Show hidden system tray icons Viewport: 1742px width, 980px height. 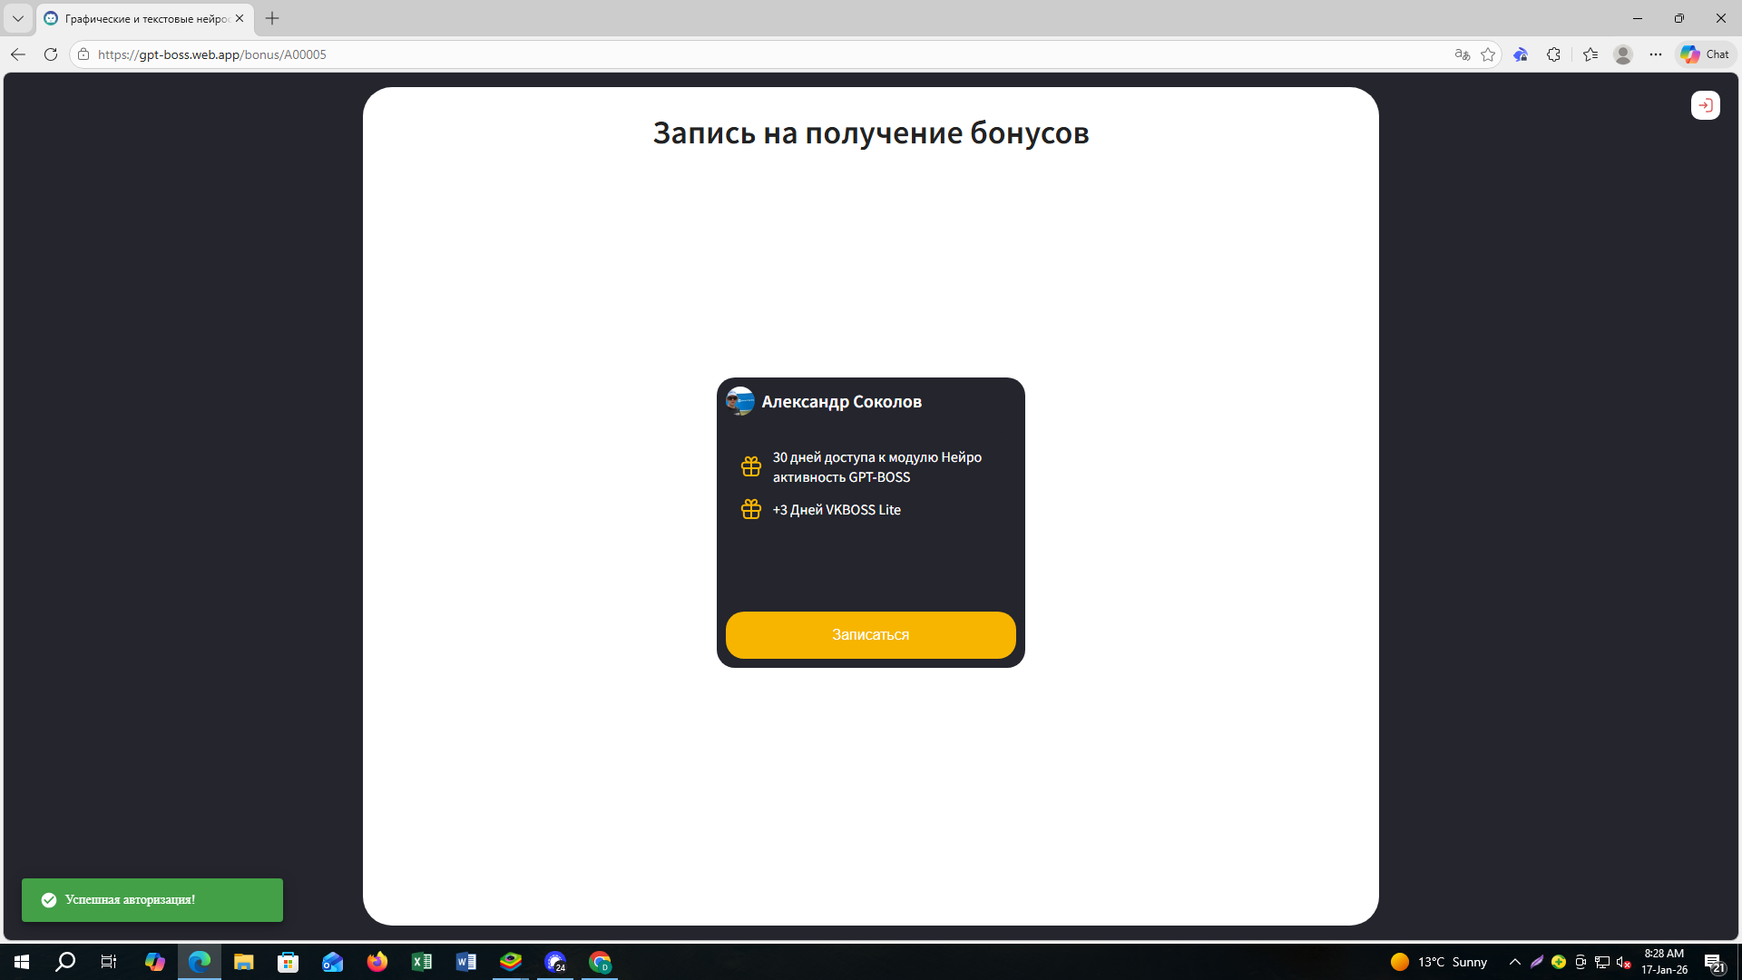click(x=1514, y=962)
